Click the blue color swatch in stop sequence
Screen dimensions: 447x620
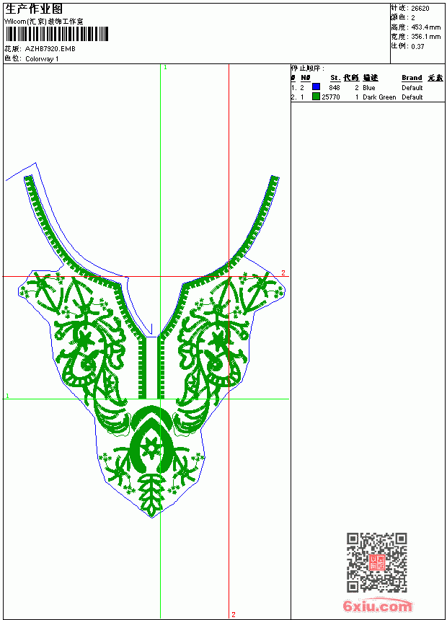click(316, 87)
